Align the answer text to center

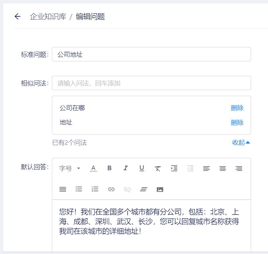click(222, 169)
